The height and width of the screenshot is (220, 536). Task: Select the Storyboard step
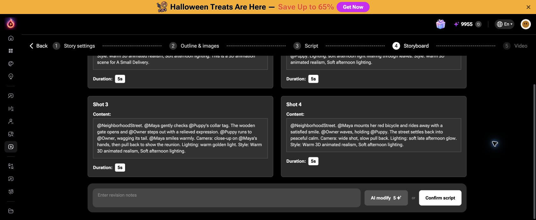pyautogui.click(x=411, y=46)
